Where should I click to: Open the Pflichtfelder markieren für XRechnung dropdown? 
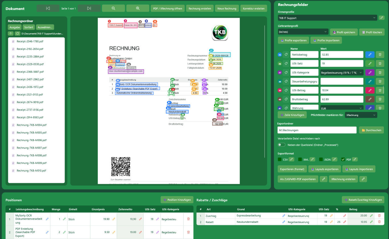[x=361, y=115]
